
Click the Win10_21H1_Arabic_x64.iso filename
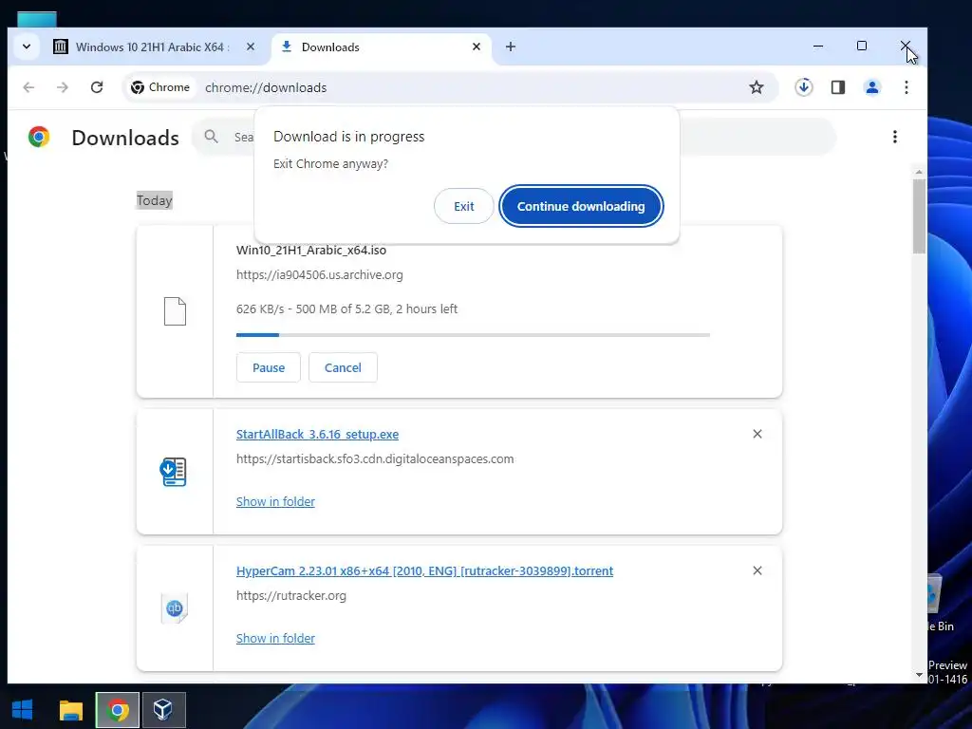click(x=311, y=251)
